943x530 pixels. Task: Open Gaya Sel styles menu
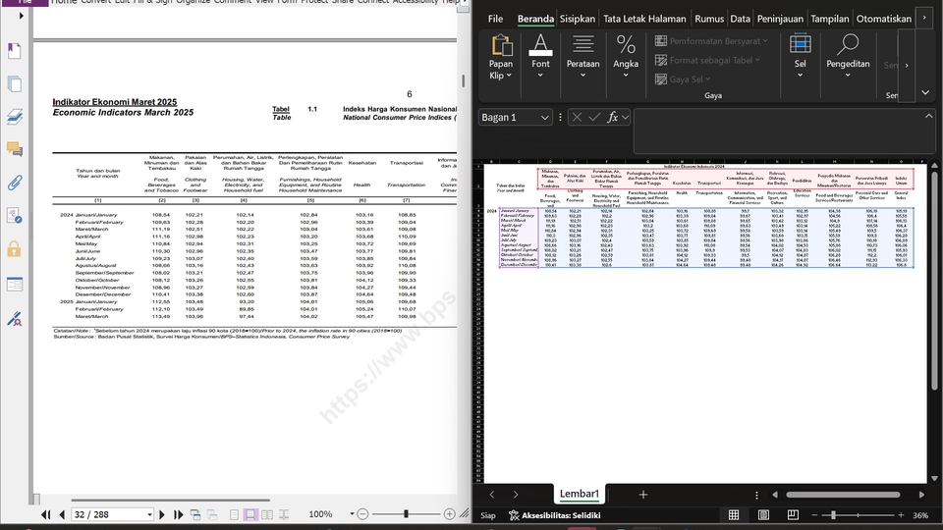(x=683, y=79)
